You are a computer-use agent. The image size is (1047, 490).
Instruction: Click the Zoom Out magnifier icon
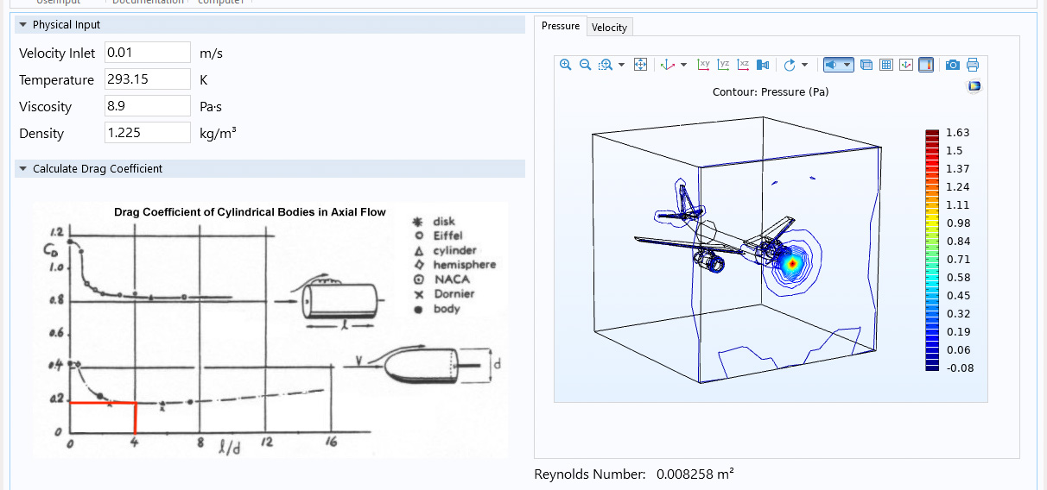pyautogui.click(x=585, y=65)
